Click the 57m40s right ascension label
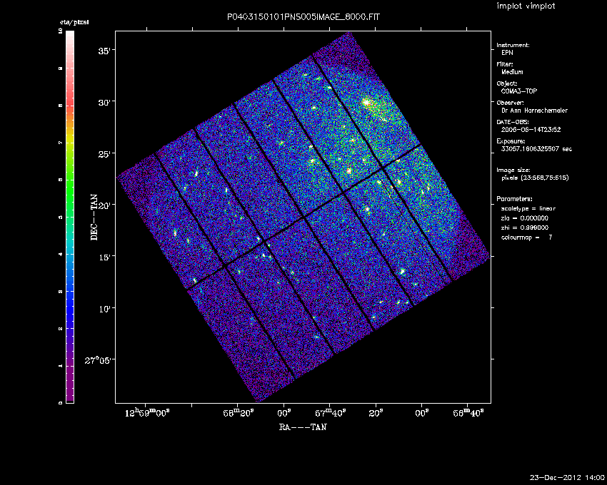The height and width of the screenshot is (485, 607). pyautogui.click(x=330, y=413)
